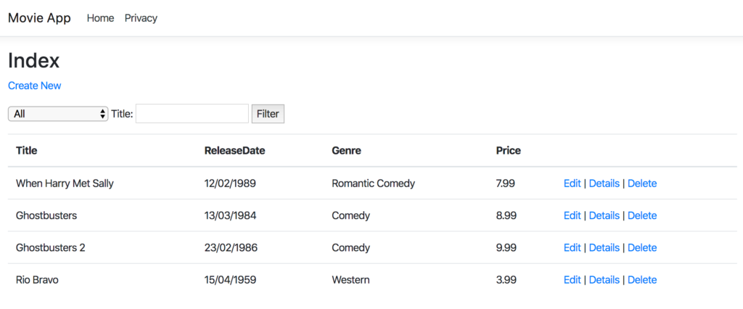The image size is (743, 309).
Task: Delete the Ghostbusters 2 row
Action: click(x=642, y=248)
